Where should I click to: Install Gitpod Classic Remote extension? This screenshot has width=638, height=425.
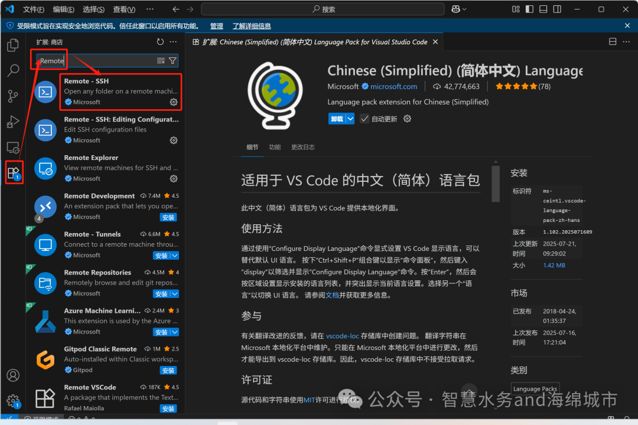[168, 370]
